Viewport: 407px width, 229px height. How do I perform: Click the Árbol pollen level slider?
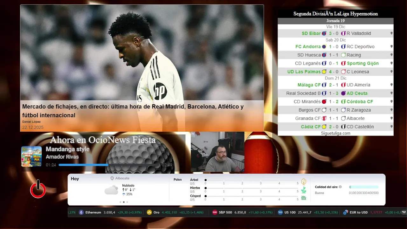coord(252,180)
